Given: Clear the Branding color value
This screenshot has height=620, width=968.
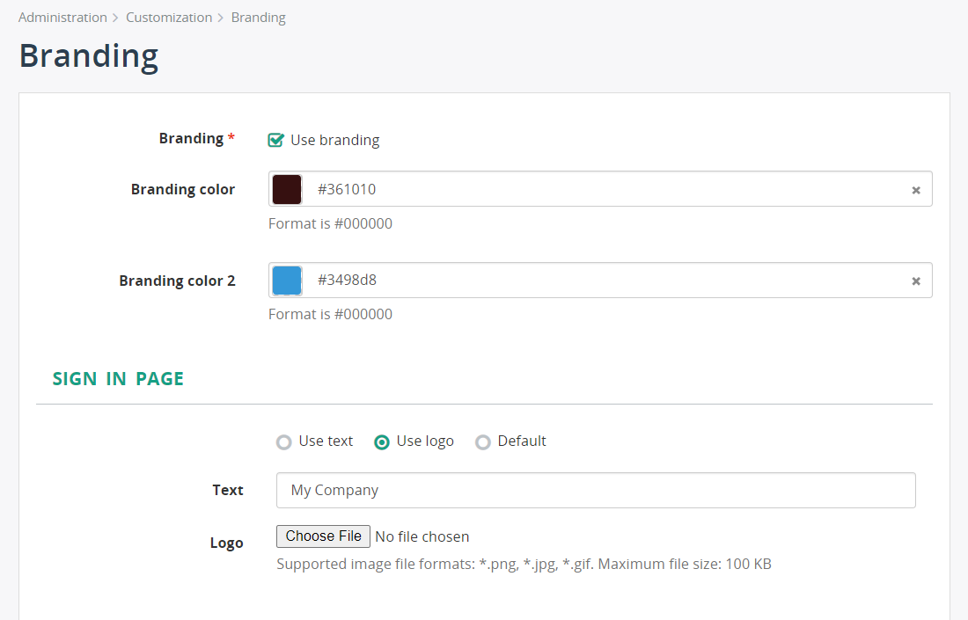Looking at the screenshot, I should 916,190.
